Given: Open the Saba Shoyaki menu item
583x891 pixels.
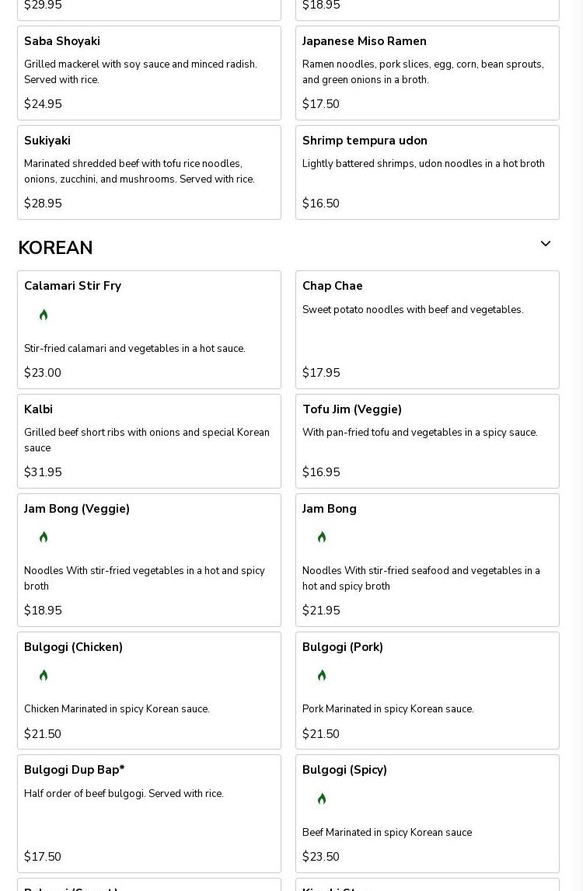Looking at the screenshot, I should tap(148, 73).
